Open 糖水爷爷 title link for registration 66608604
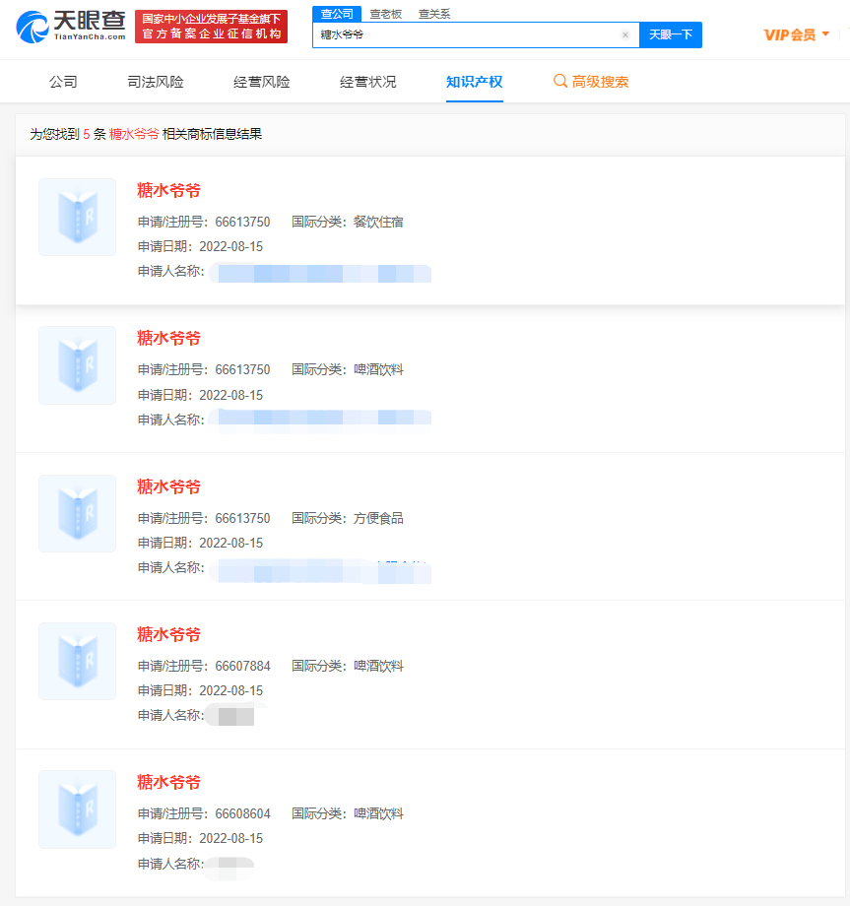The width and height of the screenshot is (850, 906). pyautogui.click(x=168, y=783)
